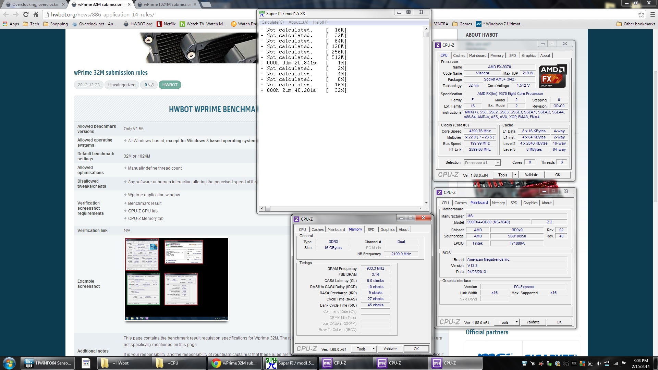
Task: Open the Windows 7 Ultimate bookmark
Action: [500, 24]
